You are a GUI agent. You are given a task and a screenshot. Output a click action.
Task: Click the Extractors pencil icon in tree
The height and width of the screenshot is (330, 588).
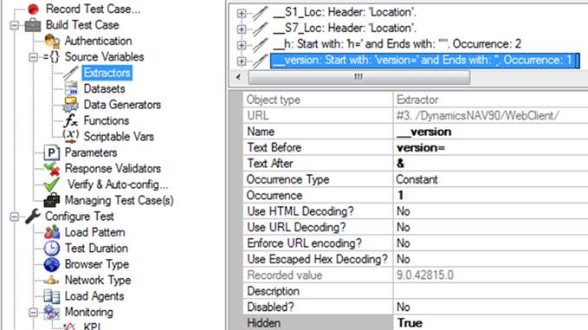(70, 73)
